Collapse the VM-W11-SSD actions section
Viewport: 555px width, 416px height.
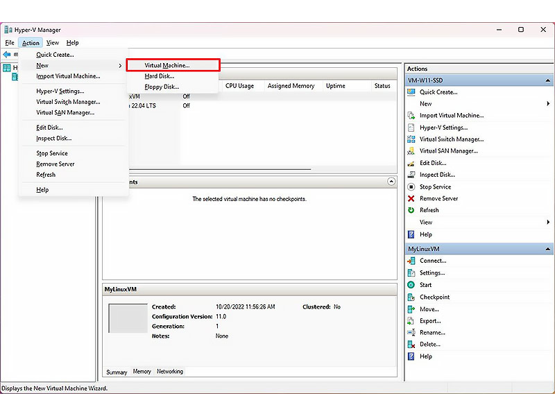click(x=547, y=80)
